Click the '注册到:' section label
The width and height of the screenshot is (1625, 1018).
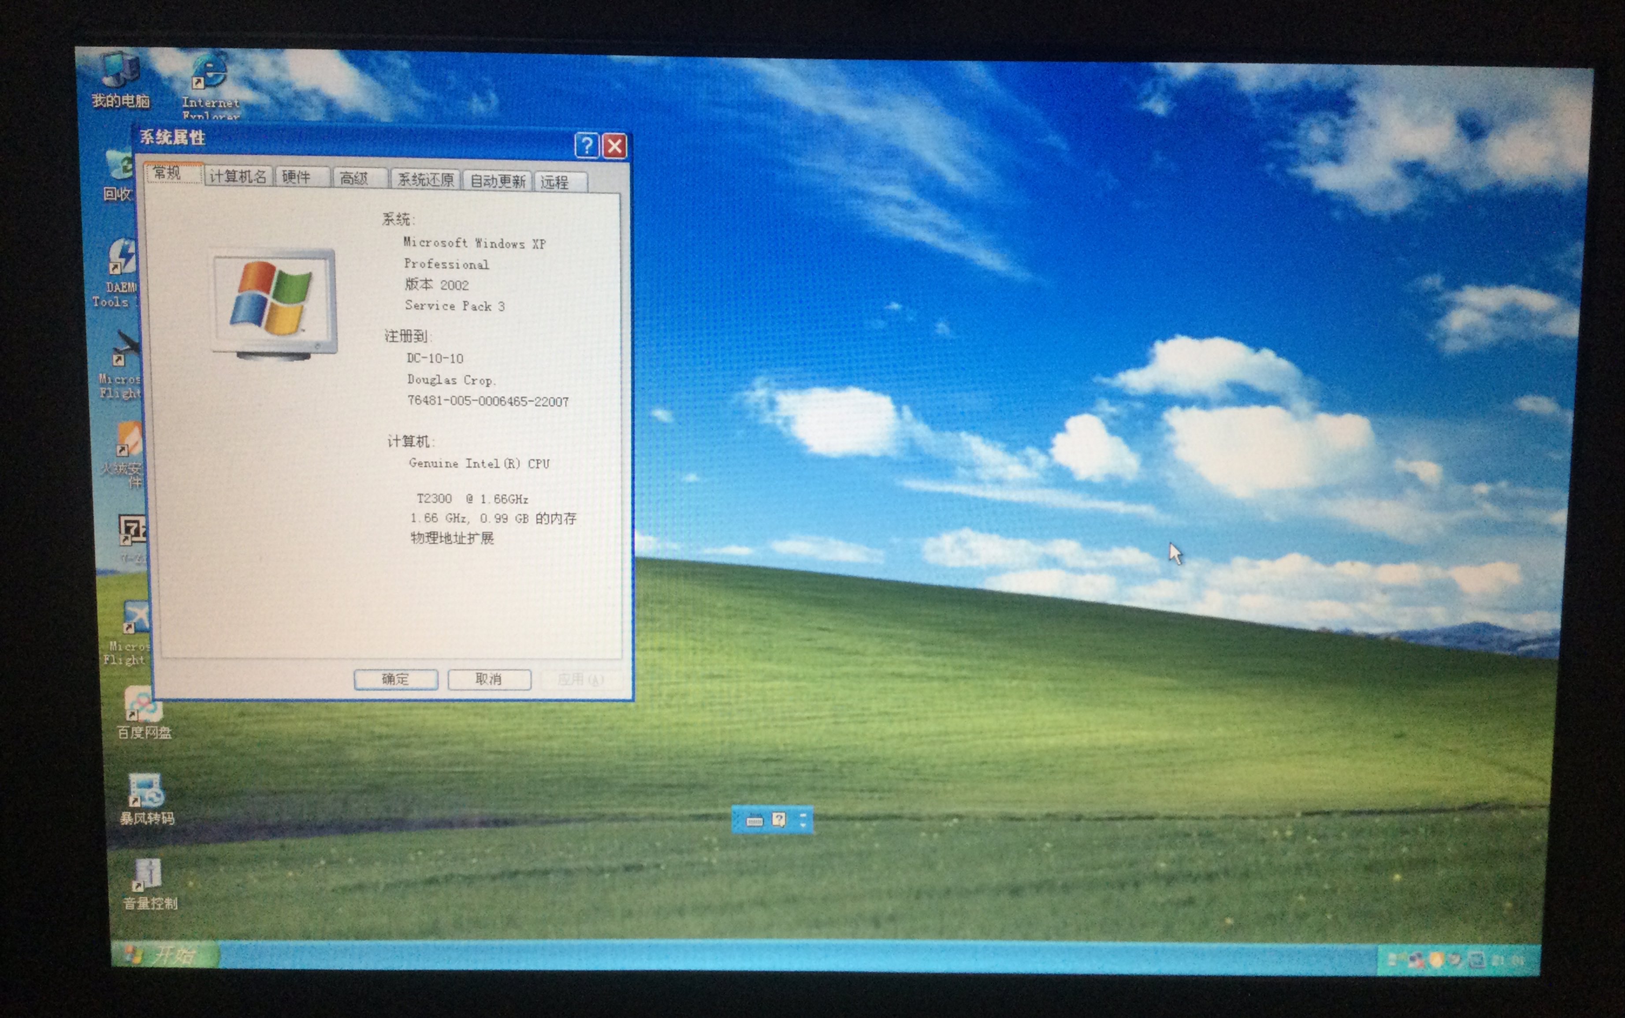(x=408, y=336)
